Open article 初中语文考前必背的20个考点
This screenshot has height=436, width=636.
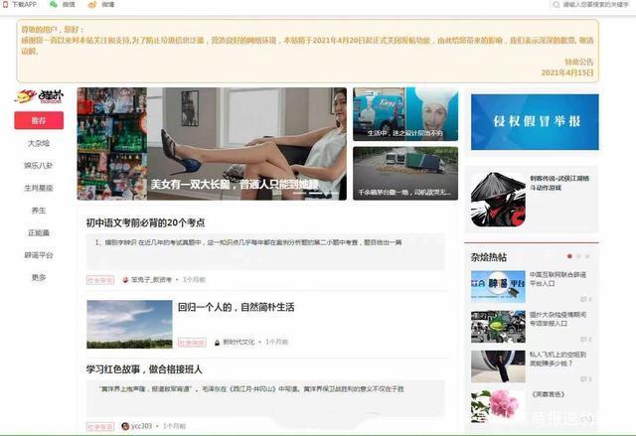tap(151, 222)
